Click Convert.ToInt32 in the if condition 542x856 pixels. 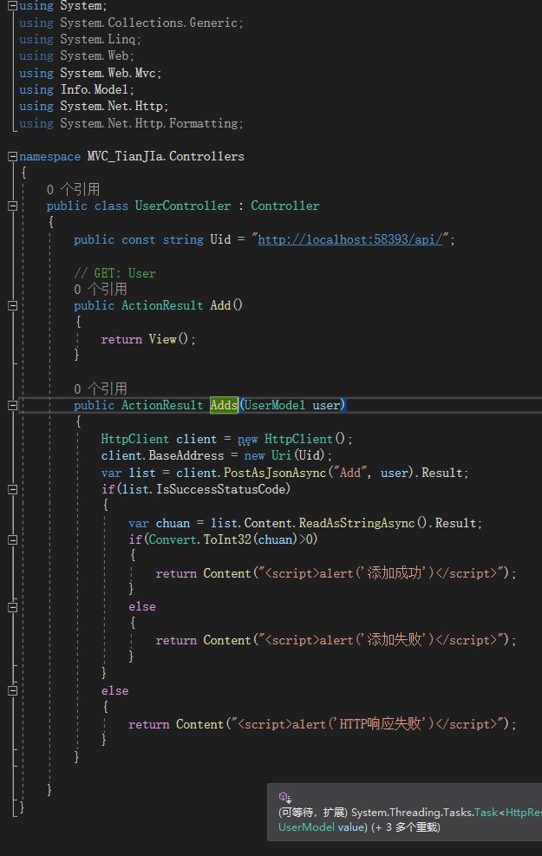tap(199, 539)
